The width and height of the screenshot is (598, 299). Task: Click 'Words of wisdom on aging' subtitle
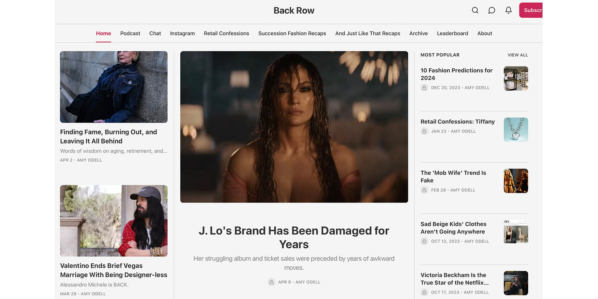(x=114, y=151)
